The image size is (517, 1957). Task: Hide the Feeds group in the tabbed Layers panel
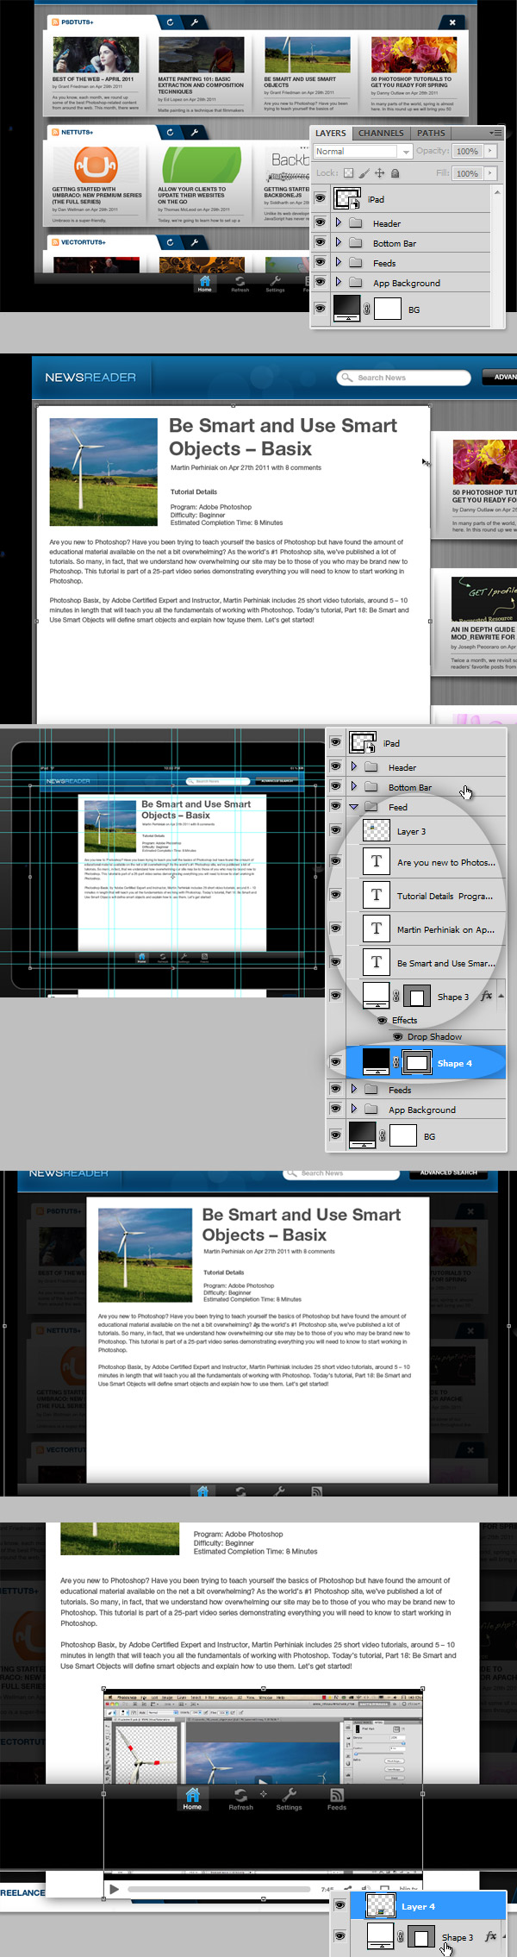point(320,262)
